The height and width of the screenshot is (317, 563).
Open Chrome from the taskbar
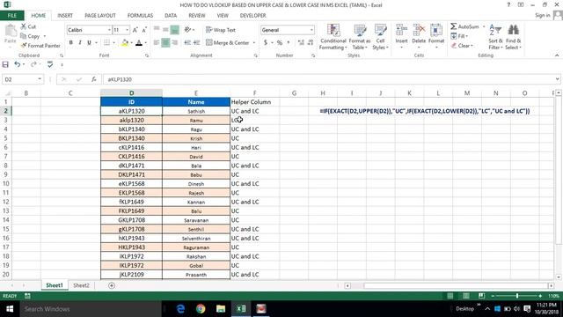201,309
